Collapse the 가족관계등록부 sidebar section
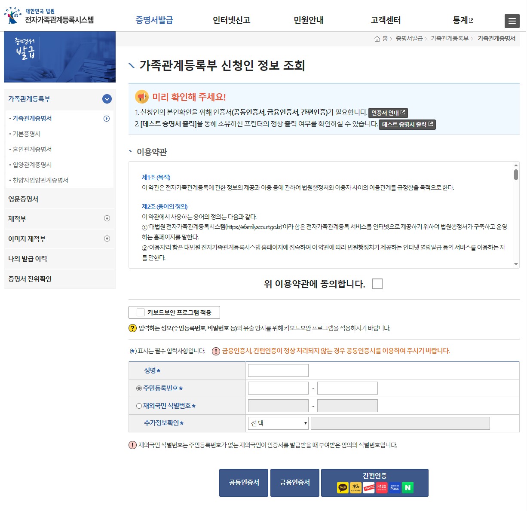The width and height of the screenshot is (527, 511). click(x=106, y=99)
